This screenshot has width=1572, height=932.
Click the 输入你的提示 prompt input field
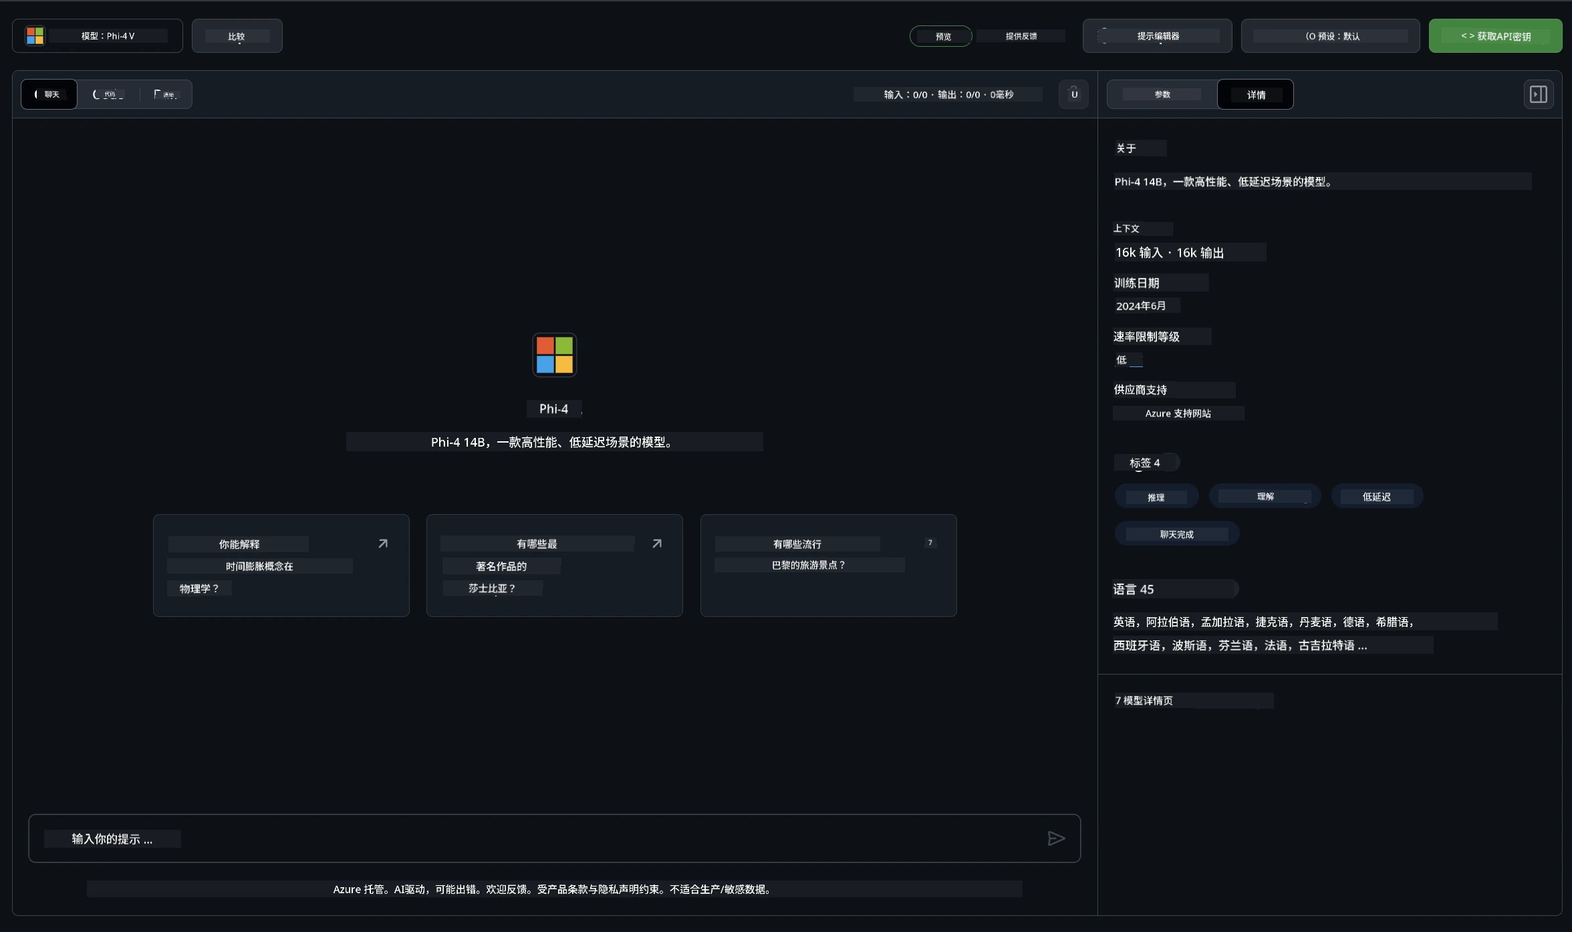pos(554,838)
